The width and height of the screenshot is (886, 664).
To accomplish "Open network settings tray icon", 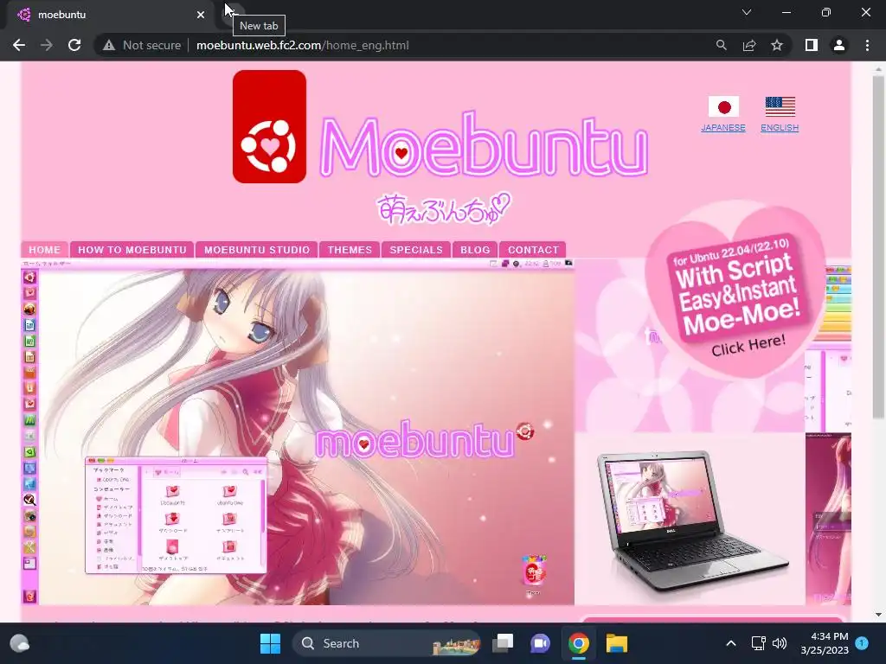I will 758,643.
